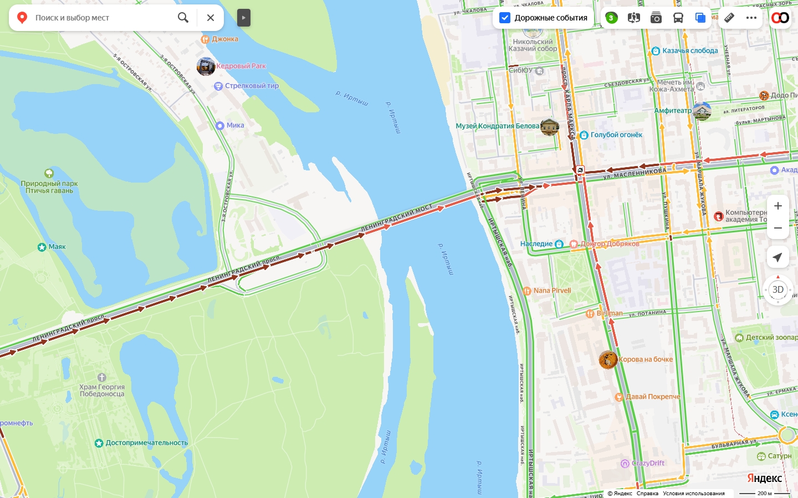Focus the Поиск и выбор мест field

pyautogui.click(x=103, y=18)
